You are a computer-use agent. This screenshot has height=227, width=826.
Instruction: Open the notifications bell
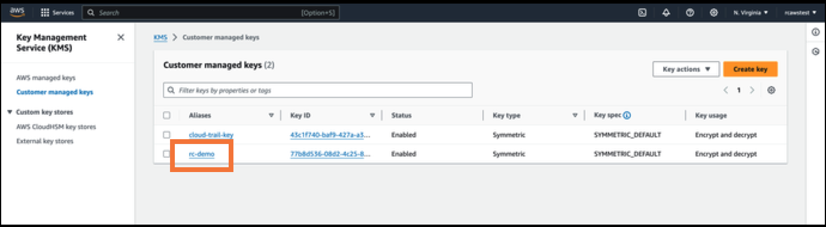pyautogui.click(x=666, y=13)
